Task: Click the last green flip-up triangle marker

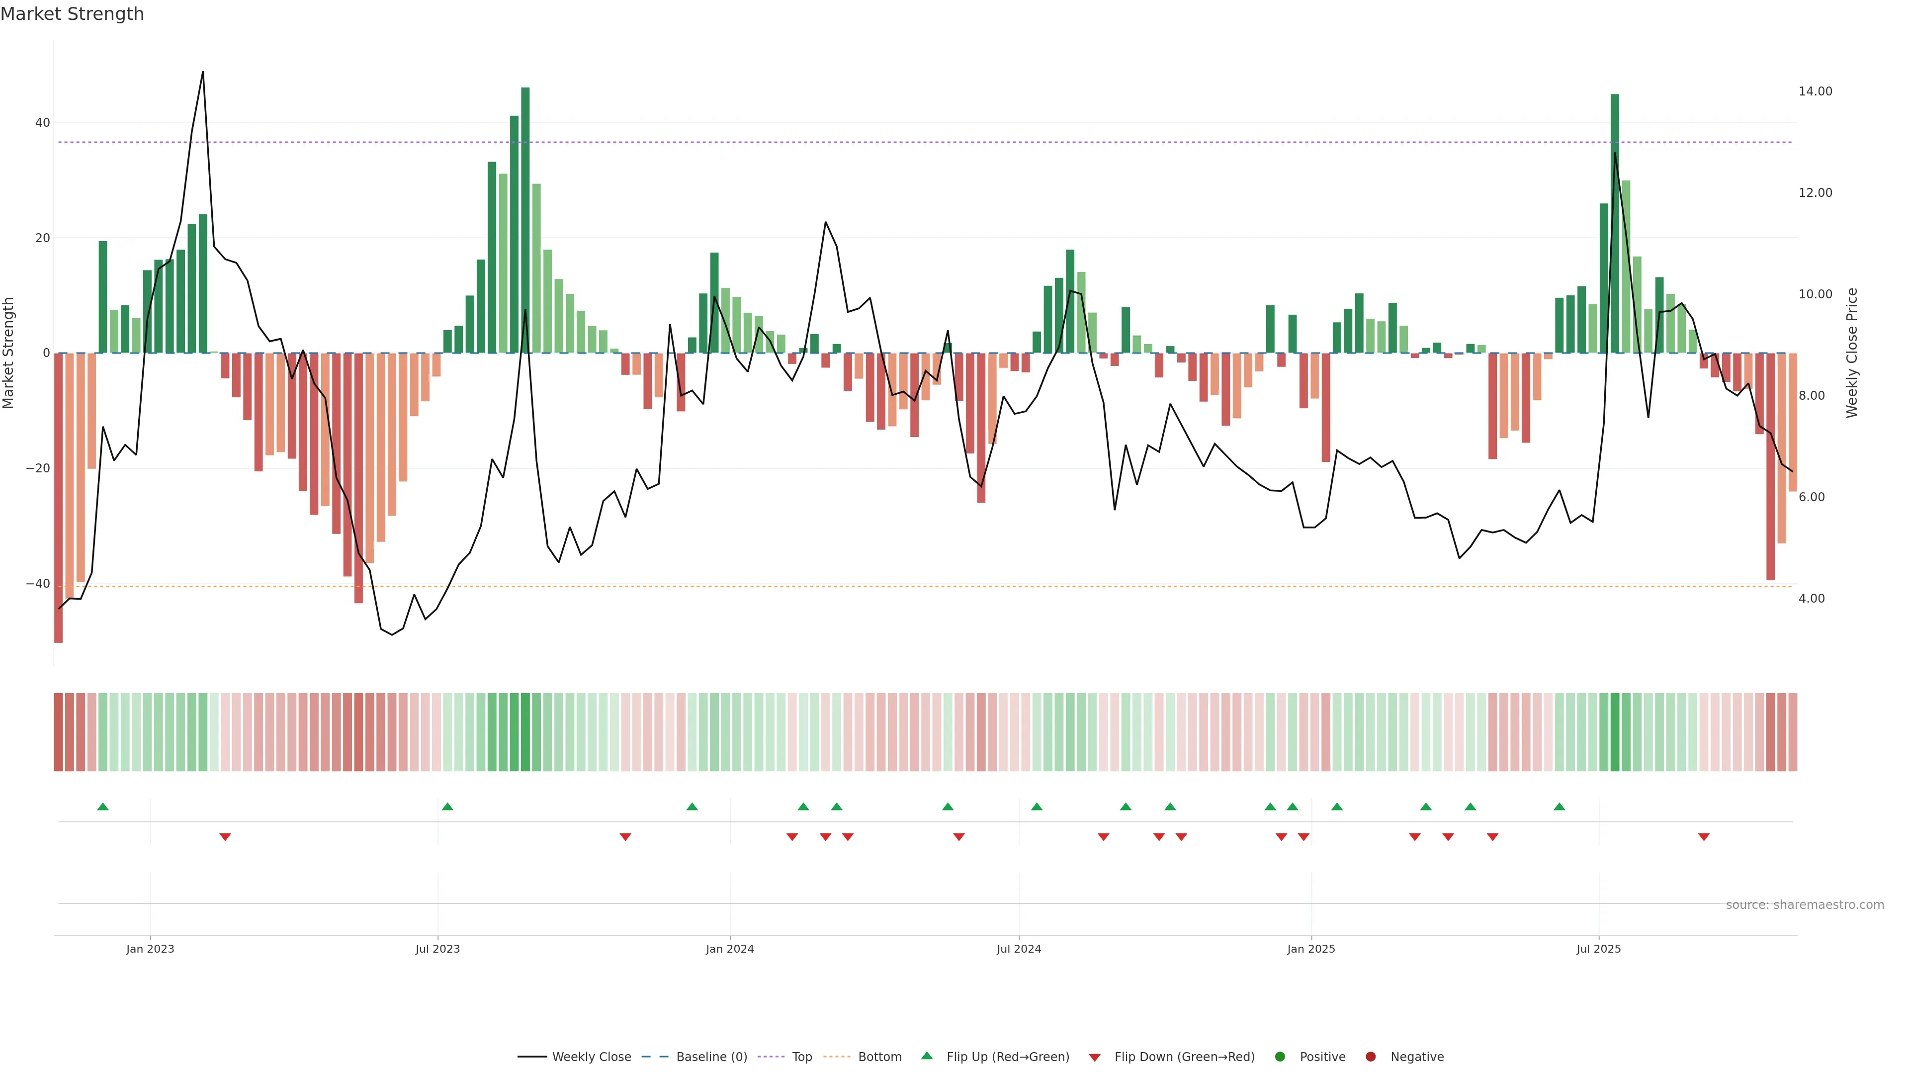Action: [1559, 806]
